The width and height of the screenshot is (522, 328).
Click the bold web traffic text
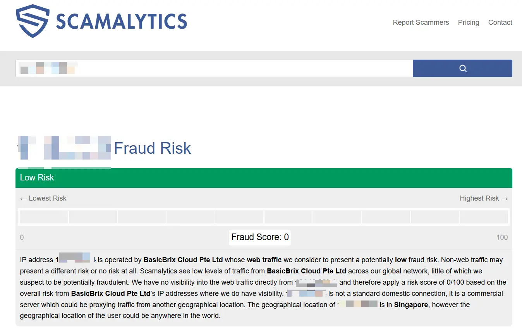(x=264, y=260)
